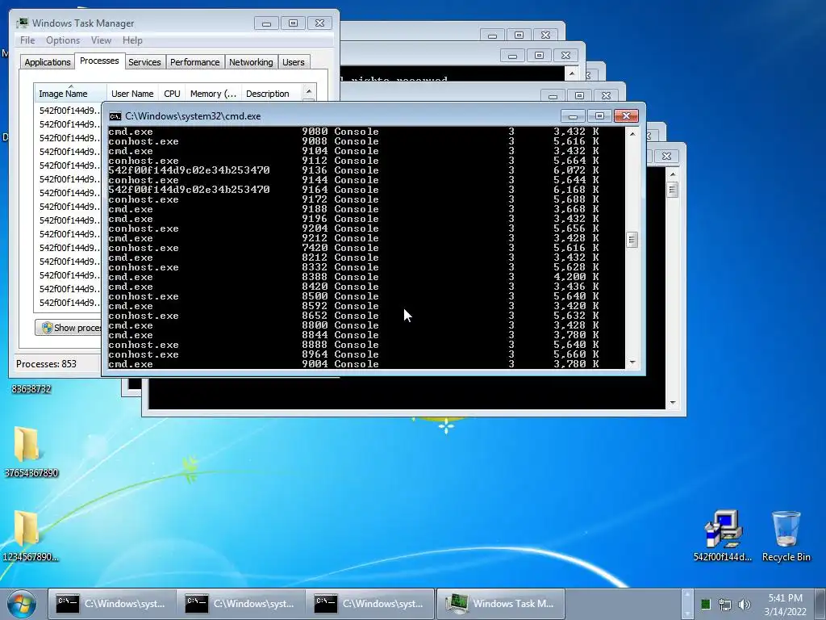Screen dimensions: 826x620
Task: Open the Help menu in Task Manager
Action: (132, 40)
